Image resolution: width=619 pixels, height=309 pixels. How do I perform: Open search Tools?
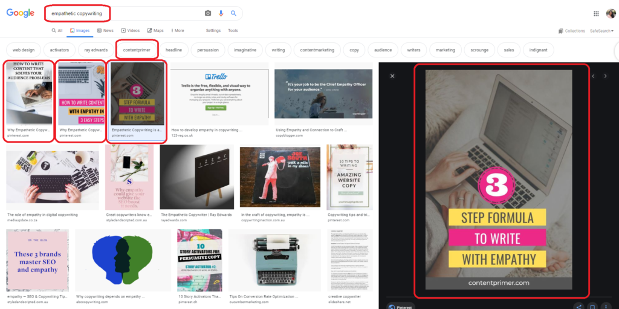(x=233, y=30)
